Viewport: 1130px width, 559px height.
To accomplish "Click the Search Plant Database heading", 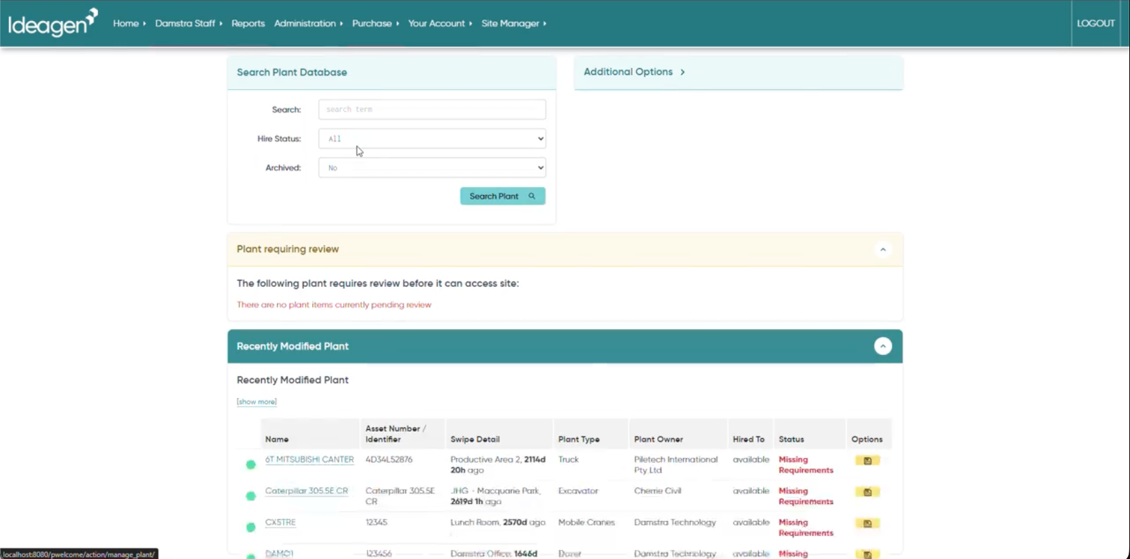I will click(292, 72).
